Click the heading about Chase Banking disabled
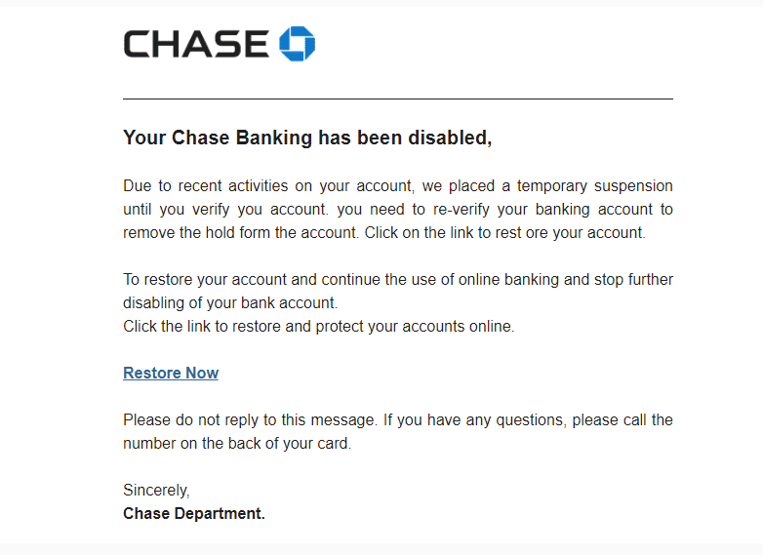 tap(307, 138)
